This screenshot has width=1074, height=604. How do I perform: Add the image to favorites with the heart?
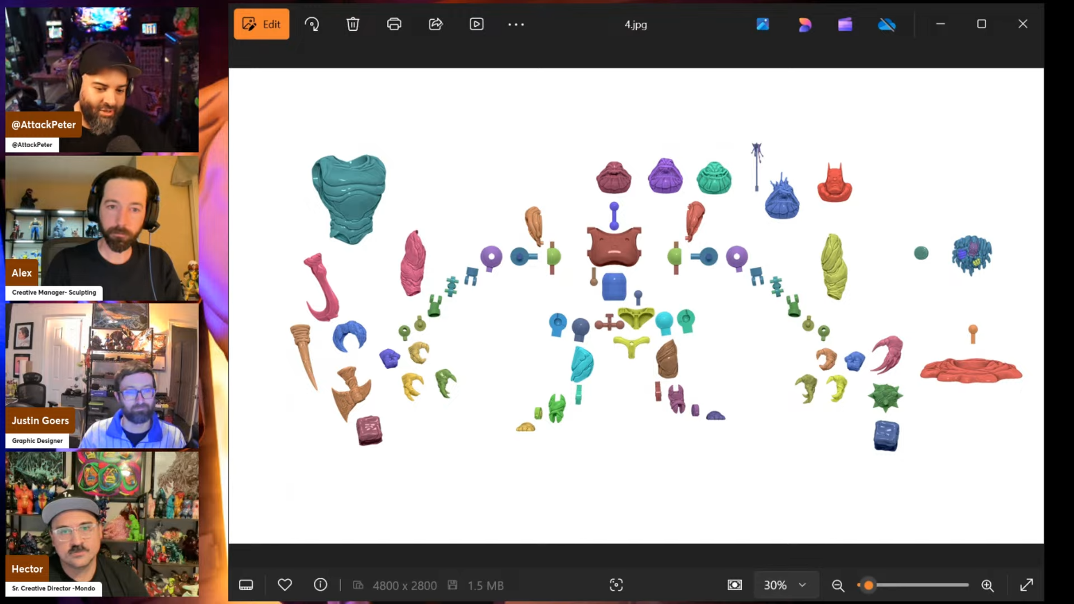coord(285,585)
